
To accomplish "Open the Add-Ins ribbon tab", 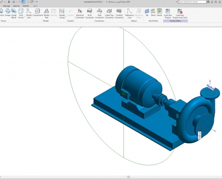I will click(x=16, y=6).
